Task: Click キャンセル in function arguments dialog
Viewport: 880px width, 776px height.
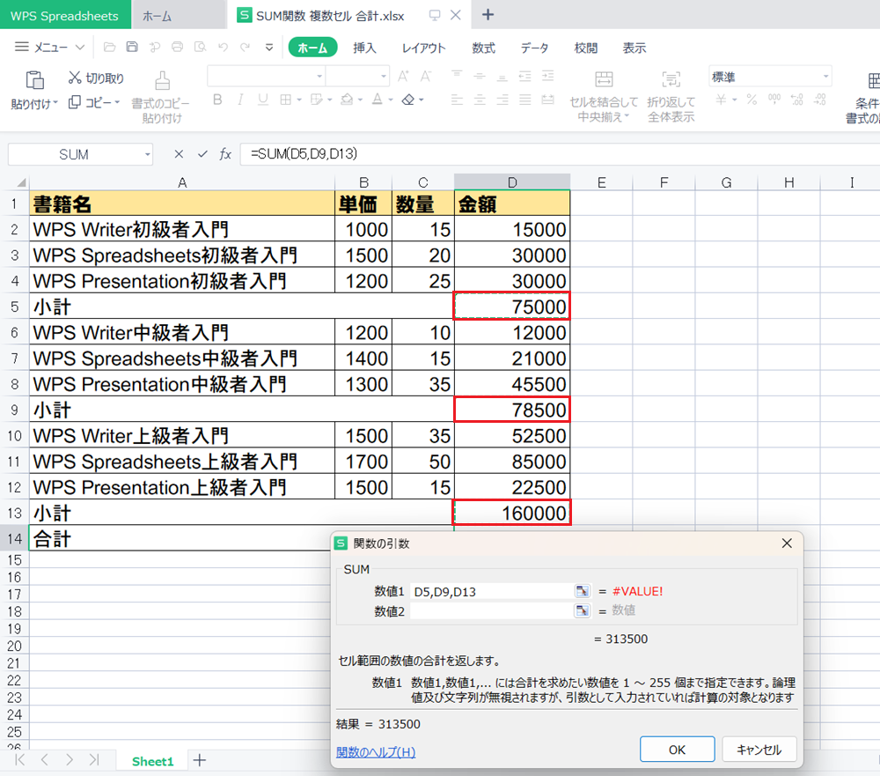Action: (759, 749)
